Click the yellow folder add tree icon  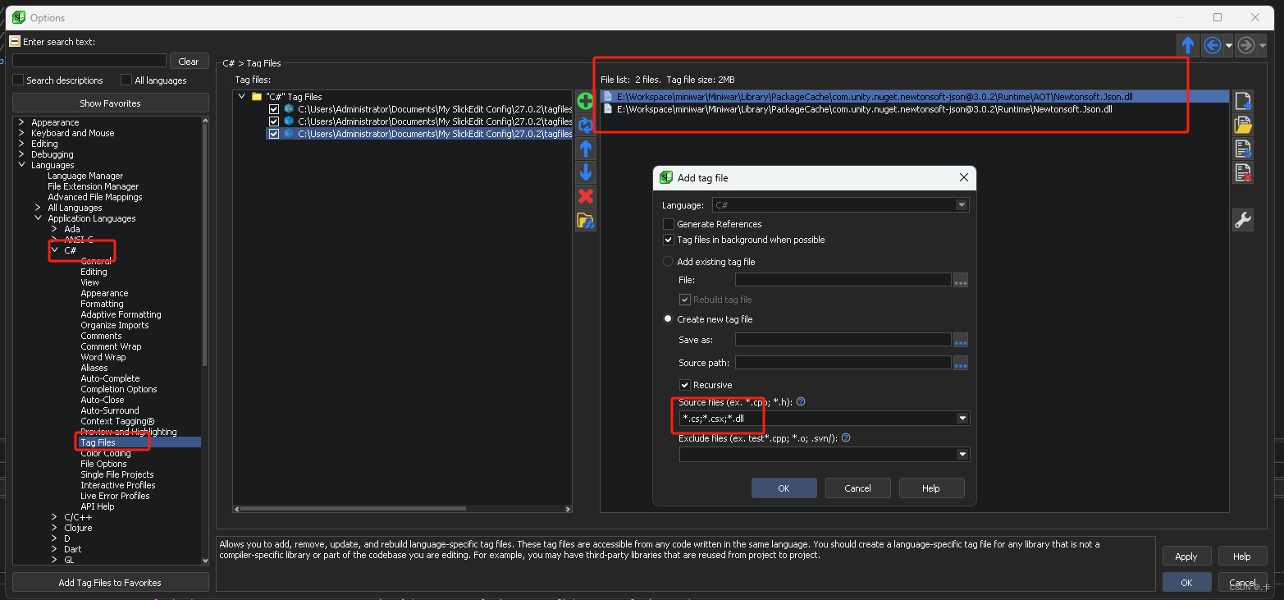click(x=1243, y=125)
